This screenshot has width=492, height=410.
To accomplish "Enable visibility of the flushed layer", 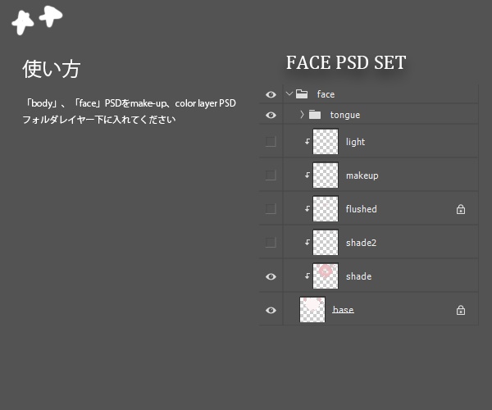I will pyautogui.click(x=271, y=209).
